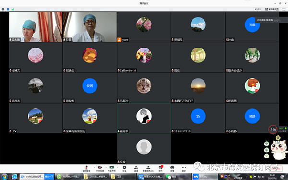
Task: Switch to speaker view layout
Action: point(272,9)
